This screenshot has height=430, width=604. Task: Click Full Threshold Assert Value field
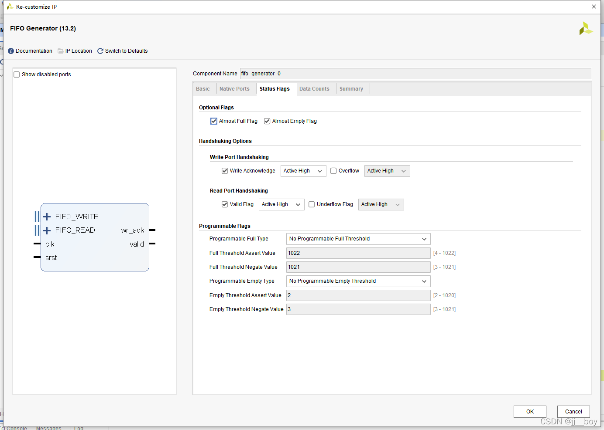tap(358, 253)
